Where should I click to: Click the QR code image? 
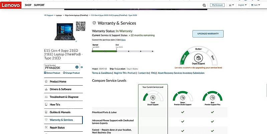tap(81, 26)
